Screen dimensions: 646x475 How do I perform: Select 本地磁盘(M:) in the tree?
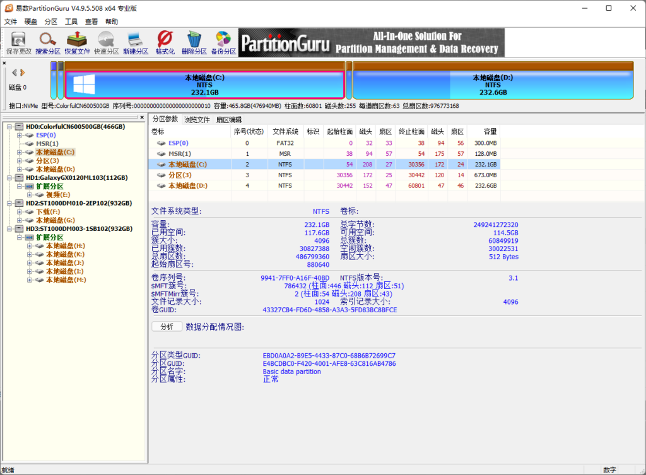[x=66, y=280]
